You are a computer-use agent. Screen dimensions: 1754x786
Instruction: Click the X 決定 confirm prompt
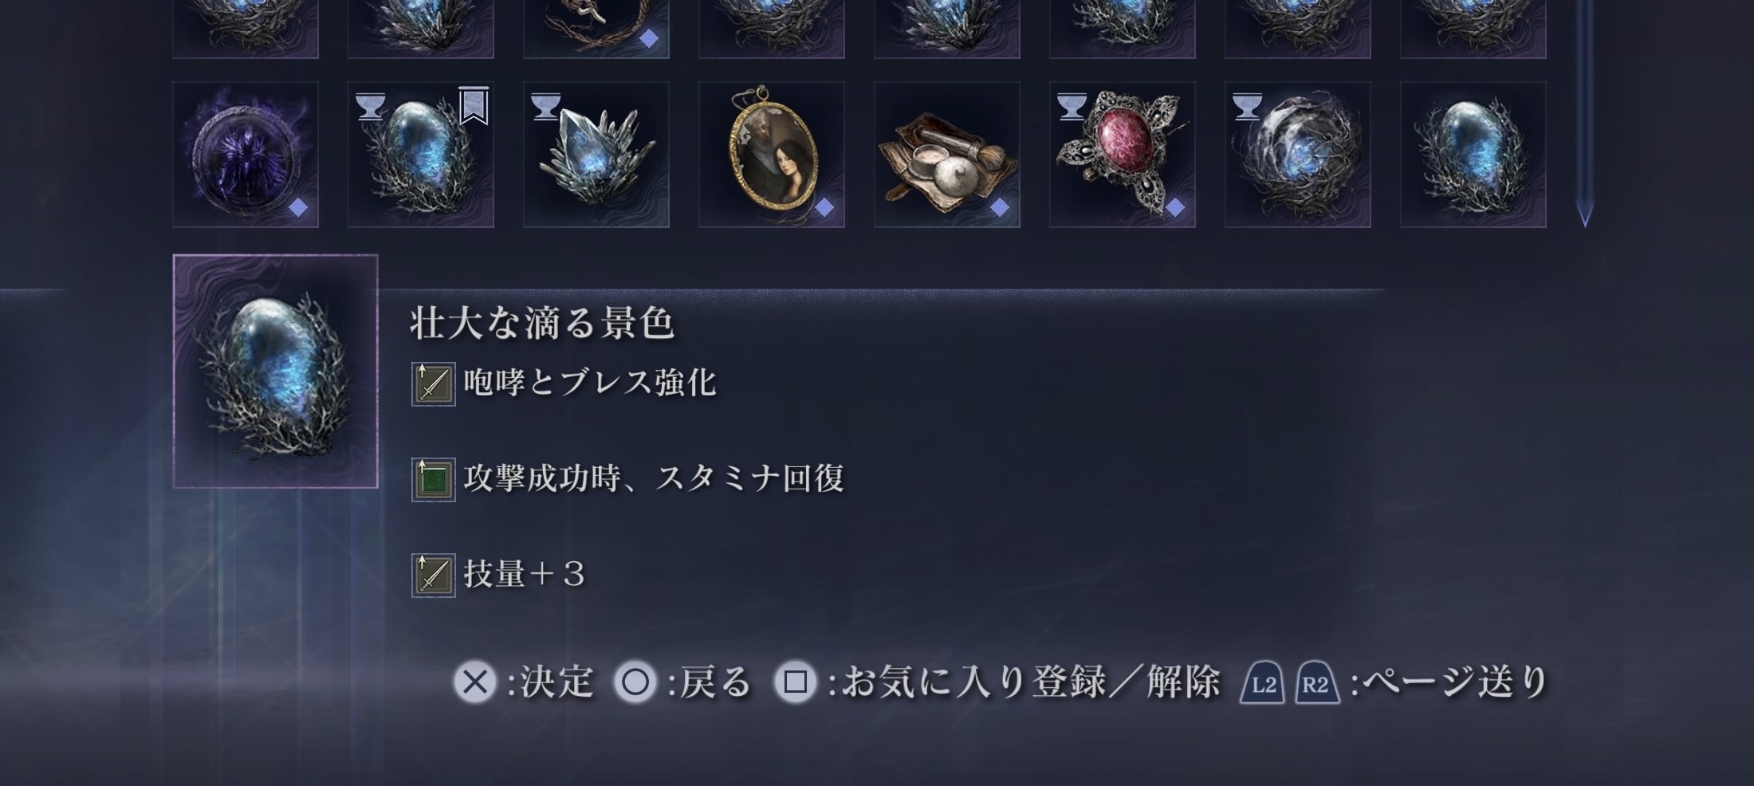point(525,682)
